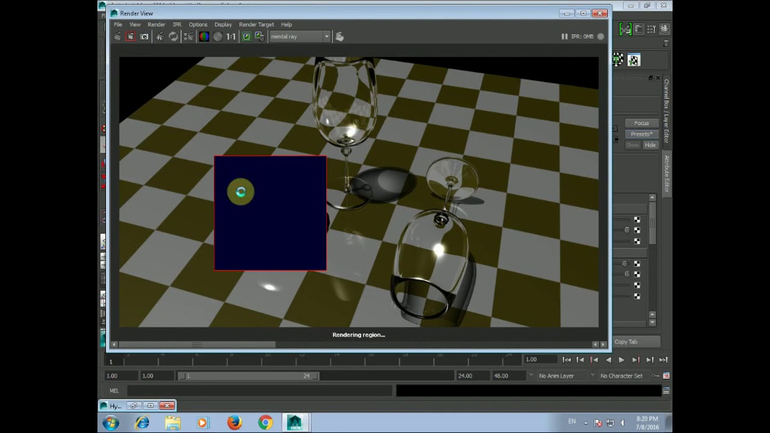This screenshot has height=433, width=770.
Task: Click the Maya taskbar icon
Action: pos(294,423)
